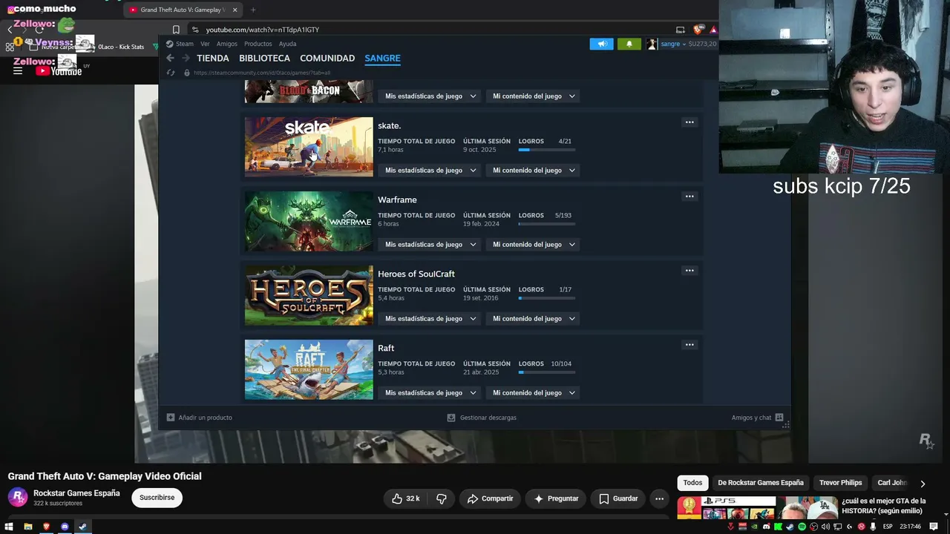Open Discord from the taskbar

(x=65, y=527)
